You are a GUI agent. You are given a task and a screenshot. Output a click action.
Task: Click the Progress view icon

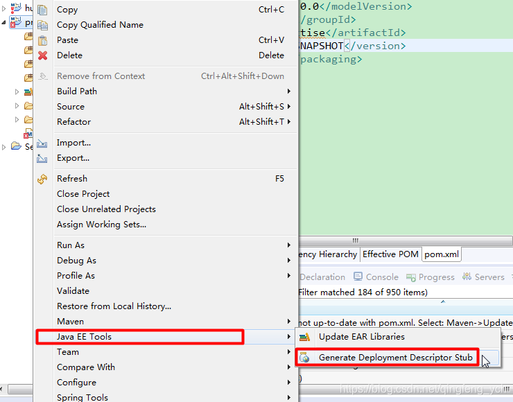411,277
